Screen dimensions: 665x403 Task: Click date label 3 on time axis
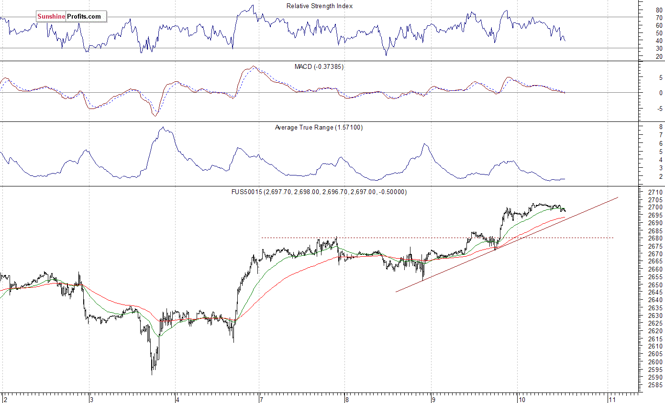click(92, 399)
